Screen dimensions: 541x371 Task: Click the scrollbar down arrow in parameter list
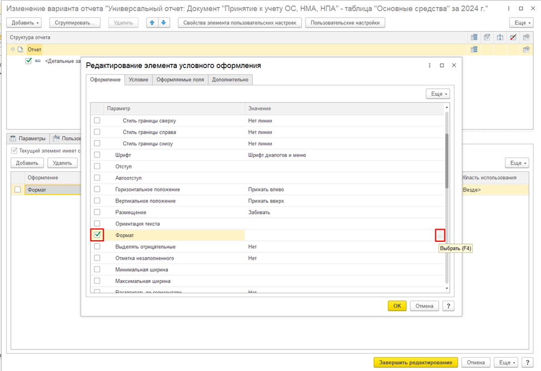click(x=447, y=288)
